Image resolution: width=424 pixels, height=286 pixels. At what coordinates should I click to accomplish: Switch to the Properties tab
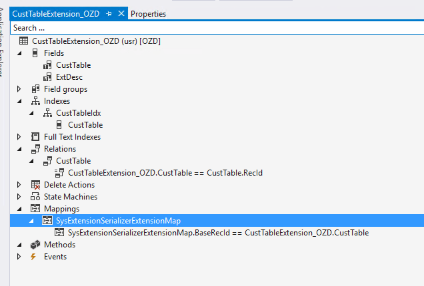[x=148, y=14]
